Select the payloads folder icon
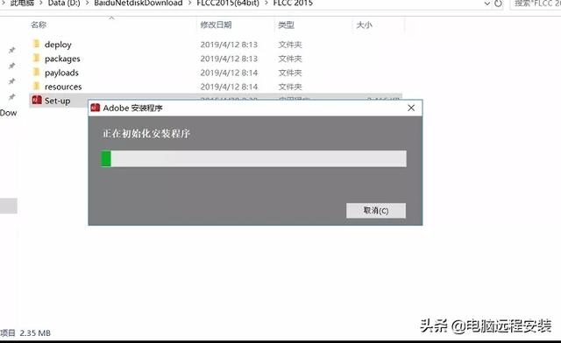561x343 pixels. coord(36,72)
